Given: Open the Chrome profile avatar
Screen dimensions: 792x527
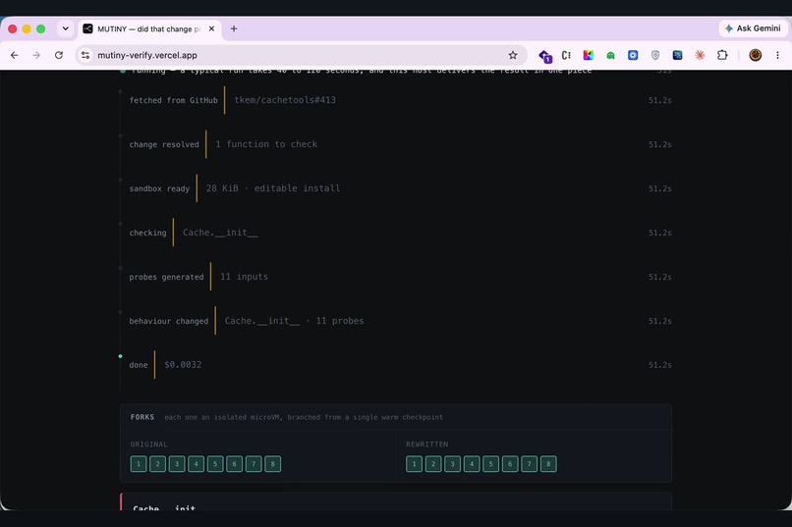Looking at the screenshot, I should tap(755, 55).
